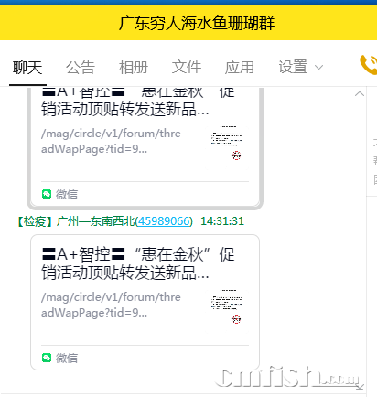Open the lower A+智控 promotion link title
The height and width of the screenshot is (397, 377).
(x=139, y=263)
